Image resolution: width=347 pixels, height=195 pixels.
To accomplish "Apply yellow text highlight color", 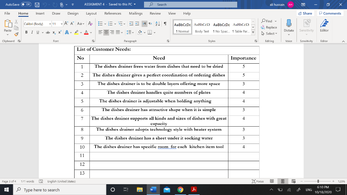I will 76,32.
